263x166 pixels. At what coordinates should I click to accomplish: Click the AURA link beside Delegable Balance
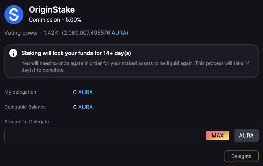click(x=86, y=107)
